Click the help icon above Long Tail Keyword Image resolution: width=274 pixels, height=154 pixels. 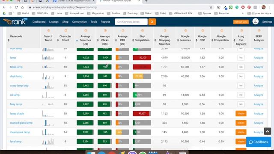coord(241,30)
